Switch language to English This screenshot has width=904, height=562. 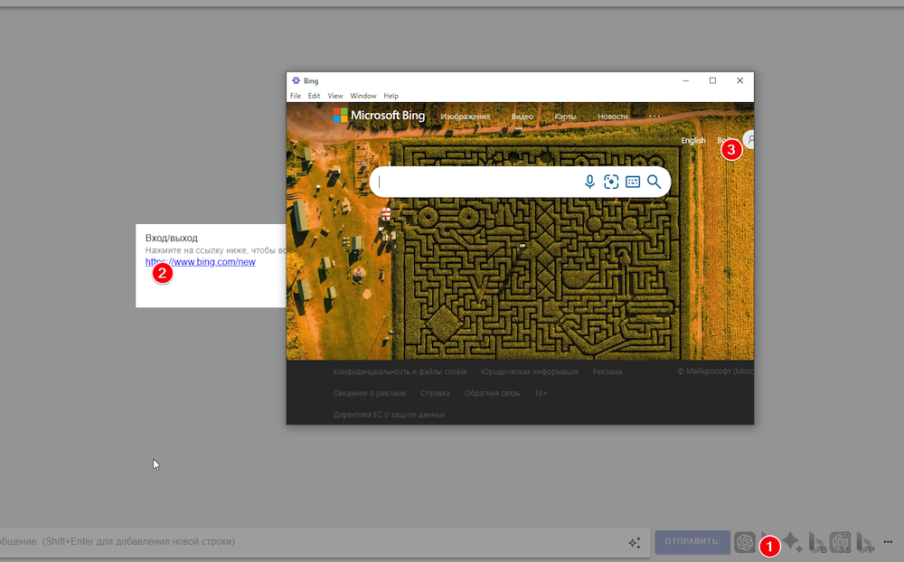pos(693,141)
